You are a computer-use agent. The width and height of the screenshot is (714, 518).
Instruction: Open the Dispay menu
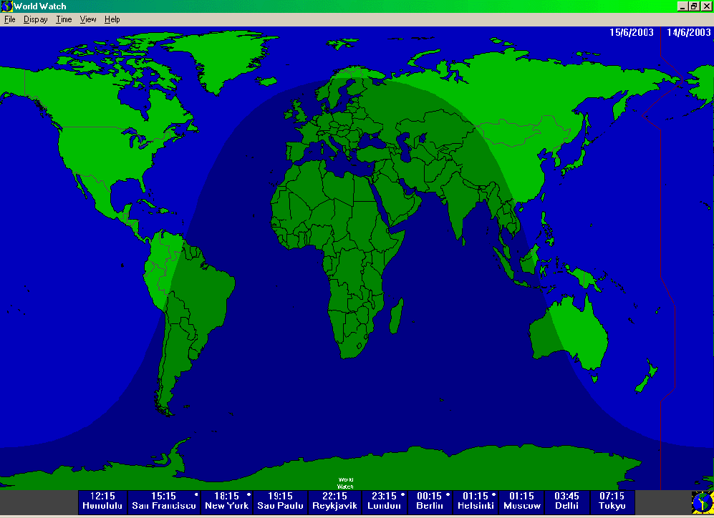[x=36, y=19]
